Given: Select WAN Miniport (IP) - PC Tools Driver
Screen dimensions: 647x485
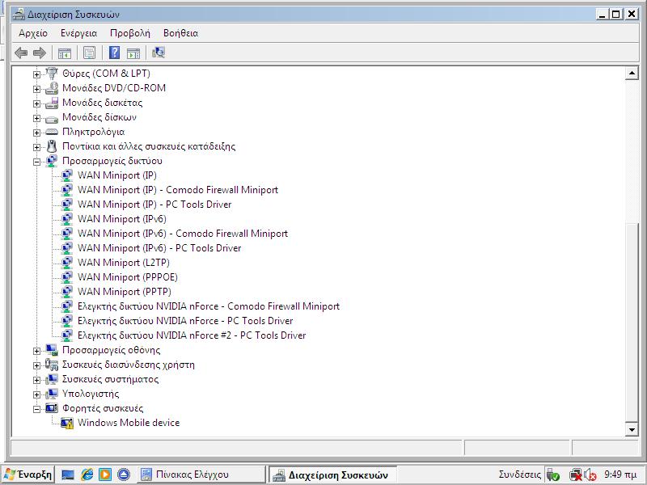Looking at the screenshot, I should tap(154, 205).
